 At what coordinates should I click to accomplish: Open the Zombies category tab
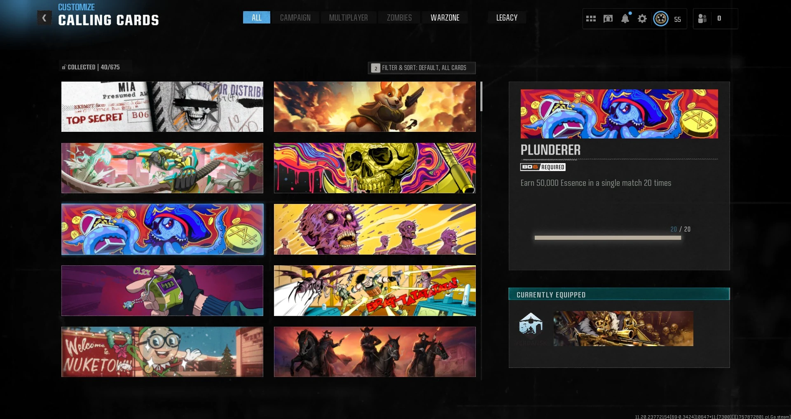click(x=399, y=18)
